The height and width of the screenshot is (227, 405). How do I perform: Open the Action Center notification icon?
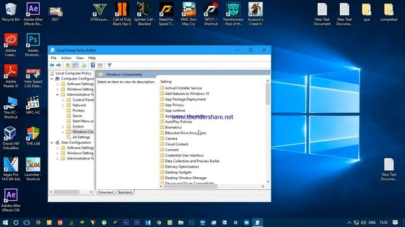tap(395, 223)
